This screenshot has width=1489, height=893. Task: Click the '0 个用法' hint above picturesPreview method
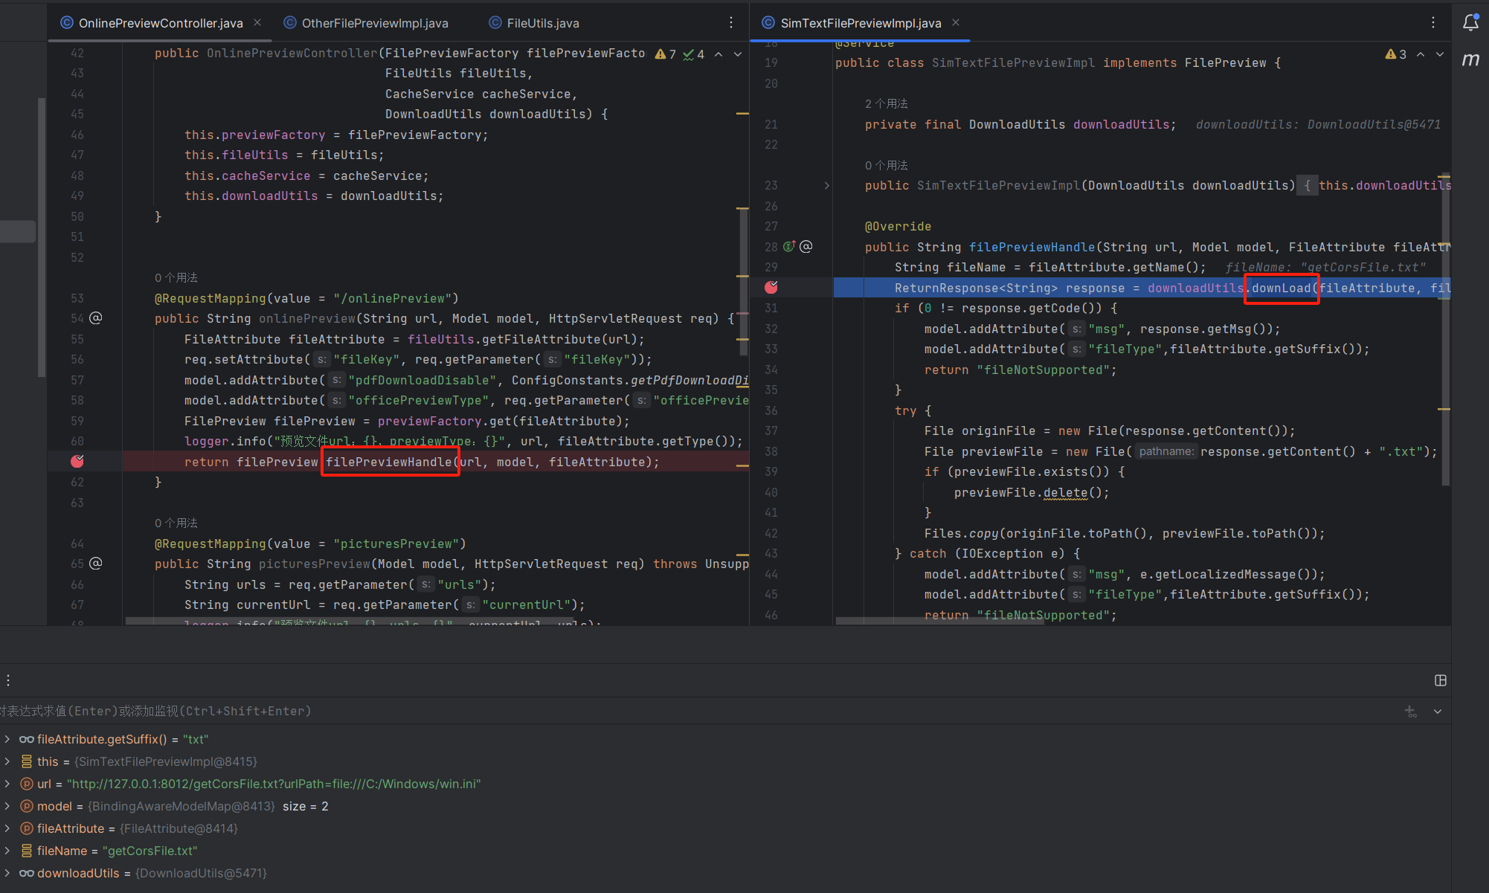pos(176,523)
